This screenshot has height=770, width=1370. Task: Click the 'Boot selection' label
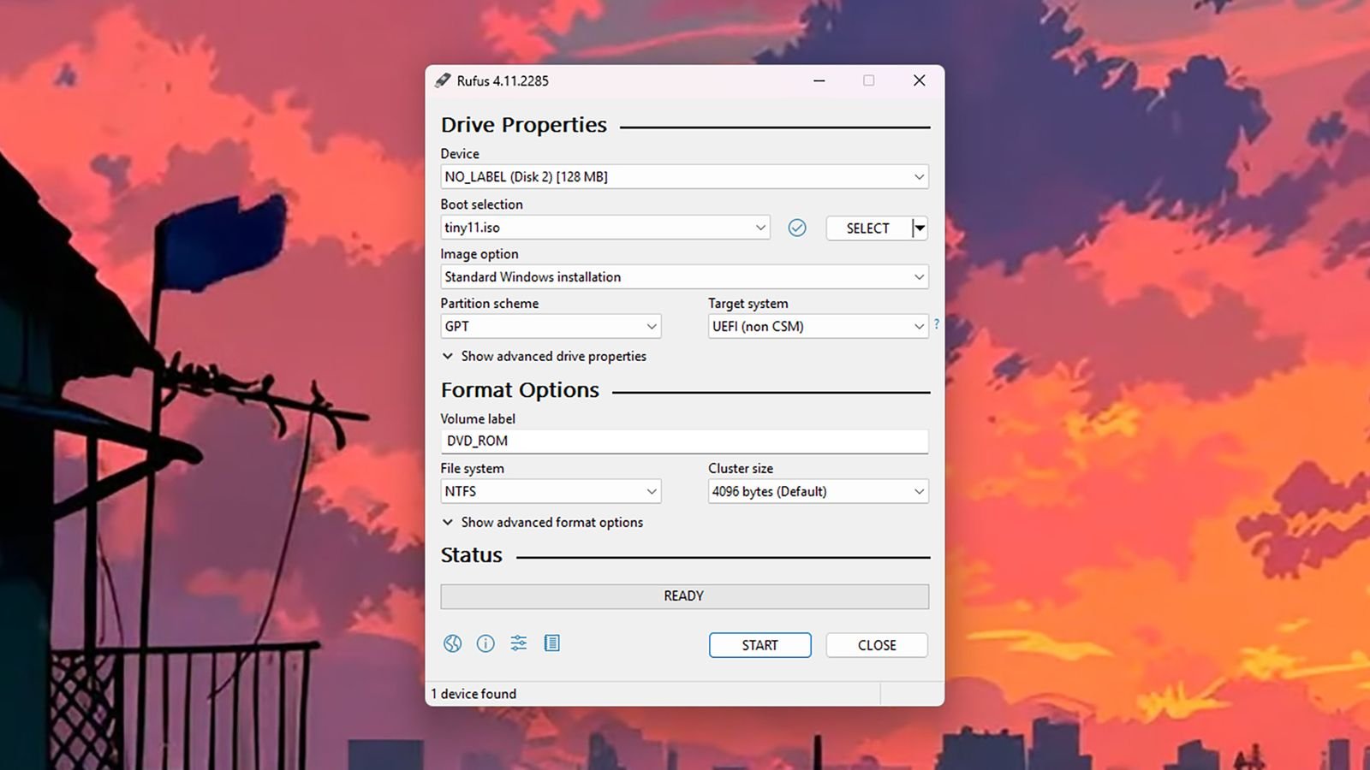[481, 204]
